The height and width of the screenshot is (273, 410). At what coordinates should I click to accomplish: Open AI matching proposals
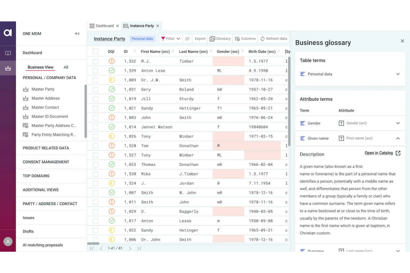pos(43,245)
